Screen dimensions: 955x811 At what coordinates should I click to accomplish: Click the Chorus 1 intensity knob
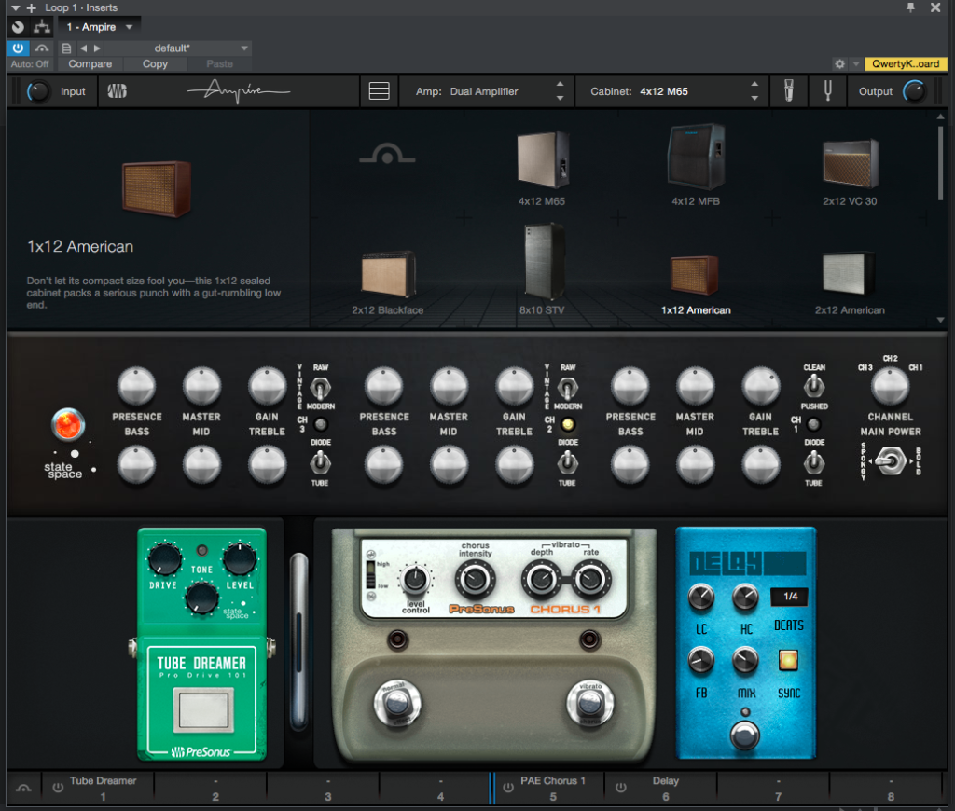click(475, 579)
